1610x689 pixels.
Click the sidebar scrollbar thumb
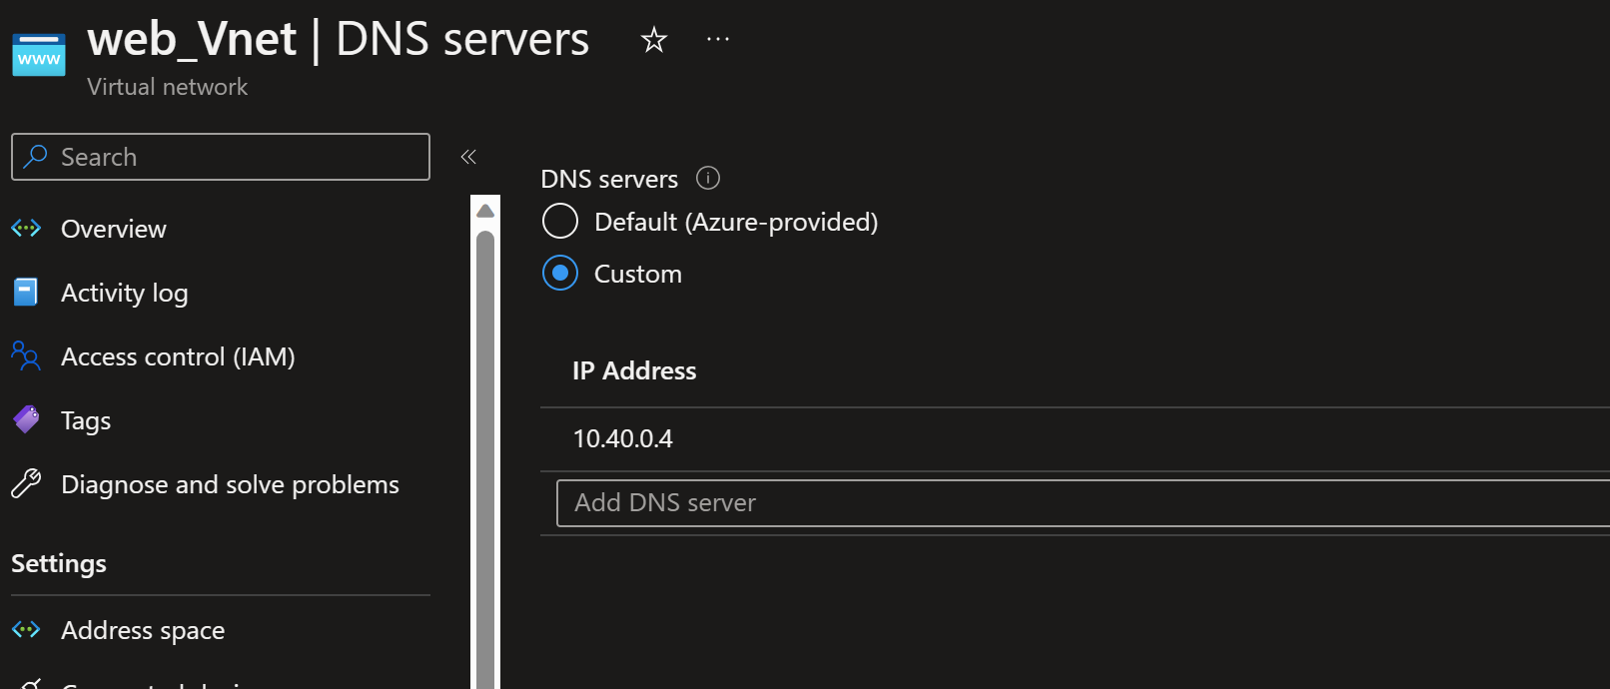[x=485, y=459]
